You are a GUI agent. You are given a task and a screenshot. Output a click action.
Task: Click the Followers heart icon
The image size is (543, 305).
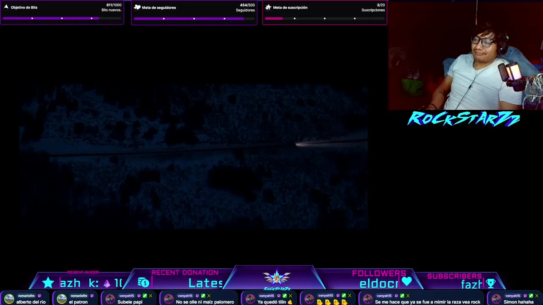(x=406, y=281)
